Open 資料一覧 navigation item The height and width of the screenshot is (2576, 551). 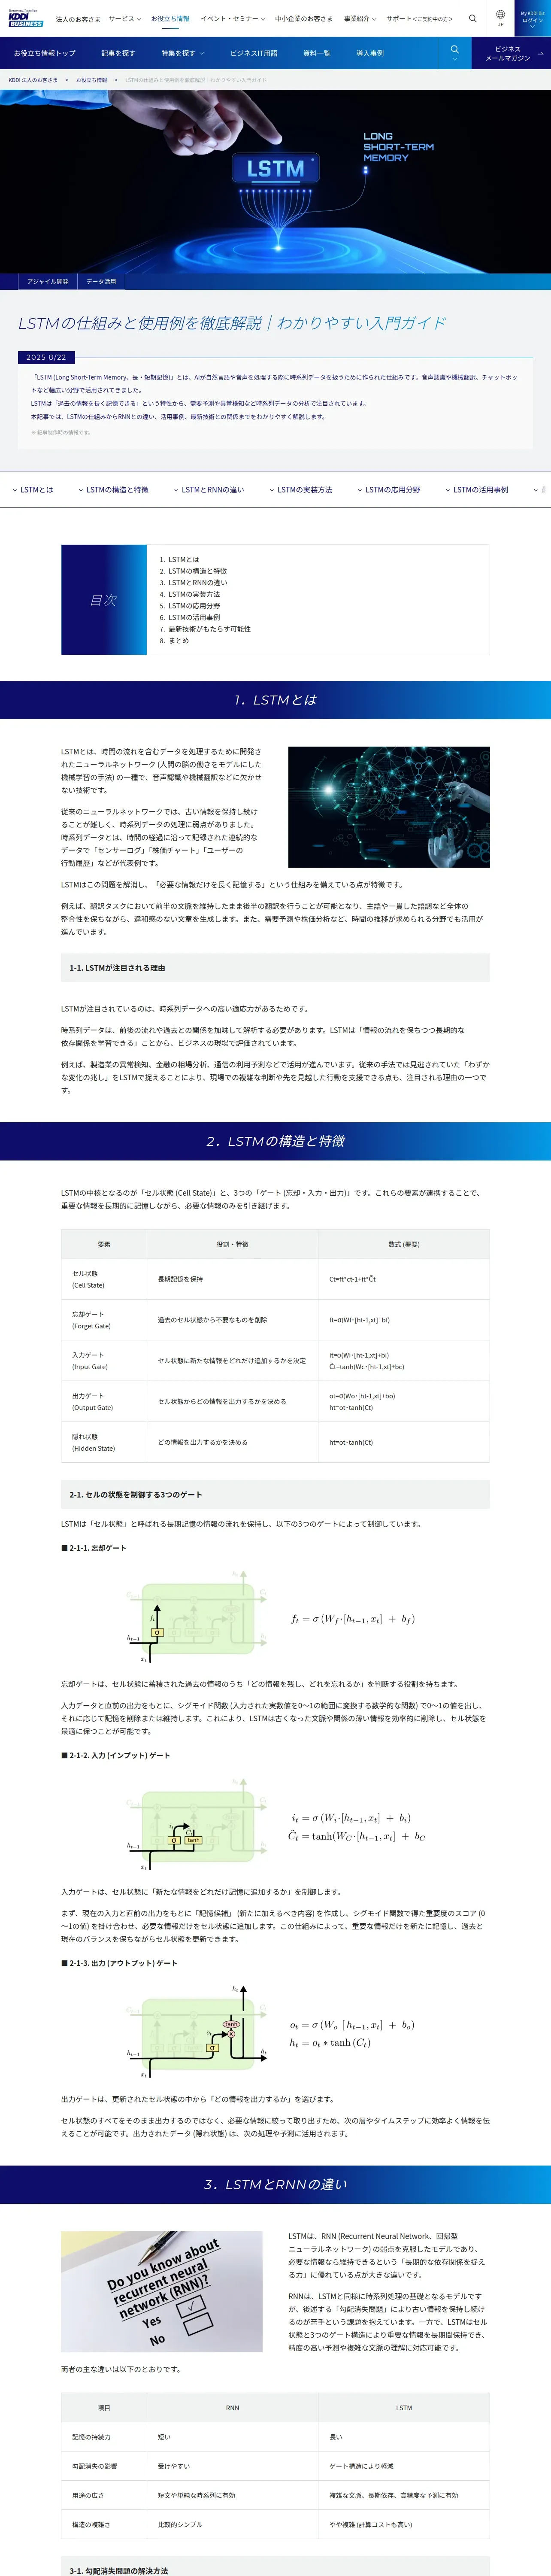tap(317, 53)
